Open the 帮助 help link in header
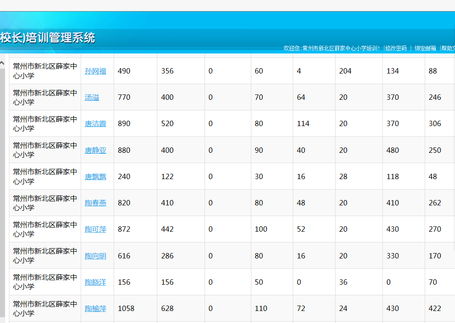 448,48
